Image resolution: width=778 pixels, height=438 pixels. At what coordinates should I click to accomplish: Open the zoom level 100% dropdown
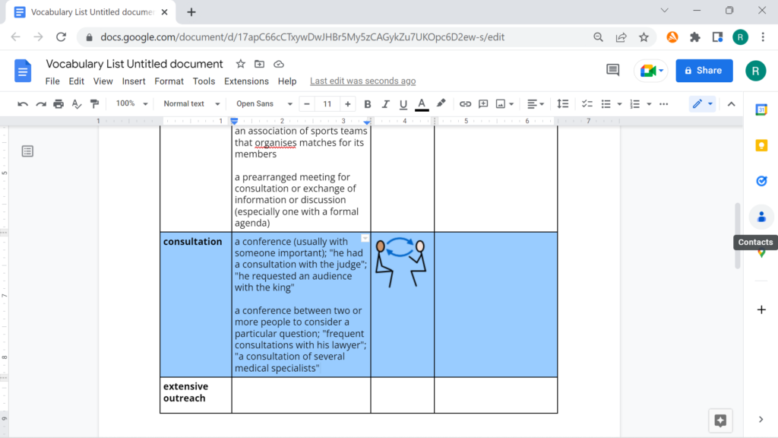tap(130, 104)
